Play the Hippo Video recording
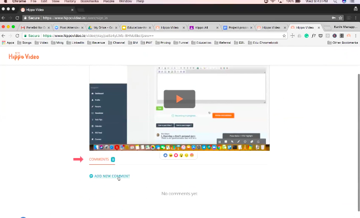The image size is (360, 218). click(x=179, y=99)
